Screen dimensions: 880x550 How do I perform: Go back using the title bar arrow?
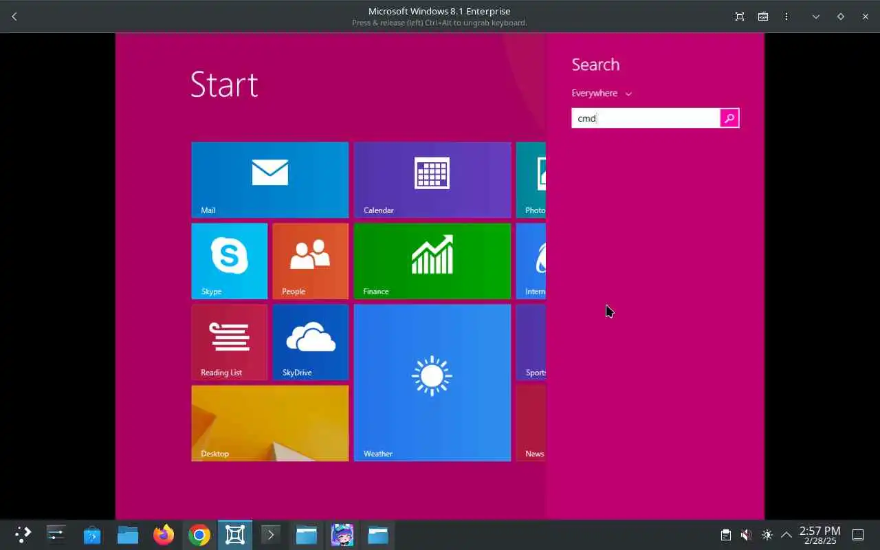click(14, 16)
